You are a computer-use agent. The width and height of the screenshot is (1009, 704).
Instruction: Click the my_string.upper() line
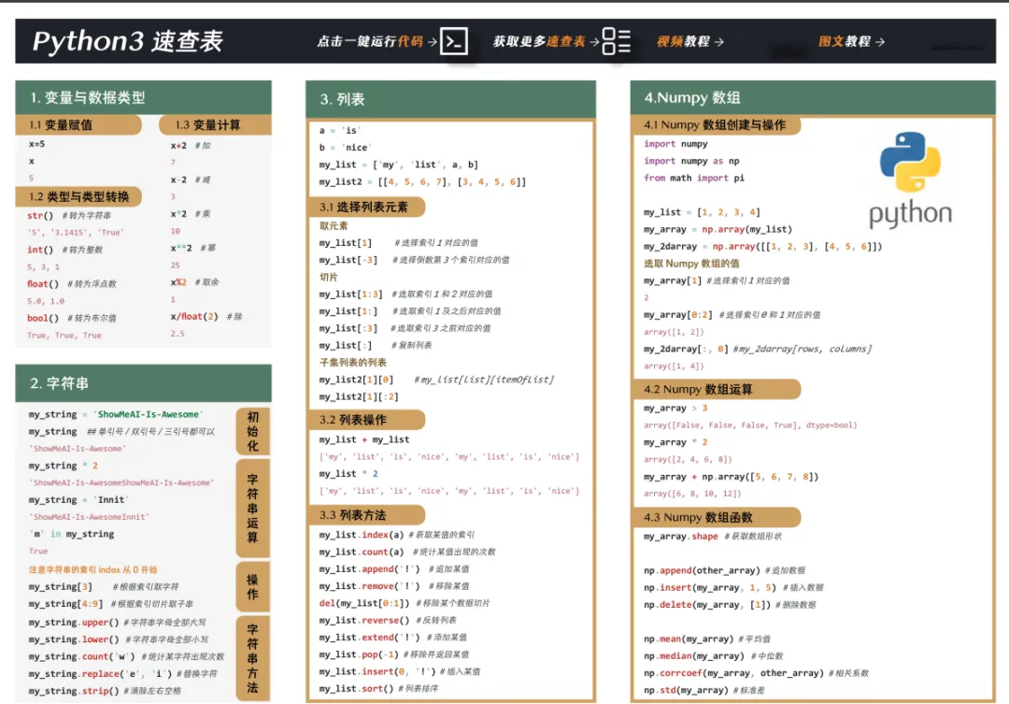click(x=117, y=623)
